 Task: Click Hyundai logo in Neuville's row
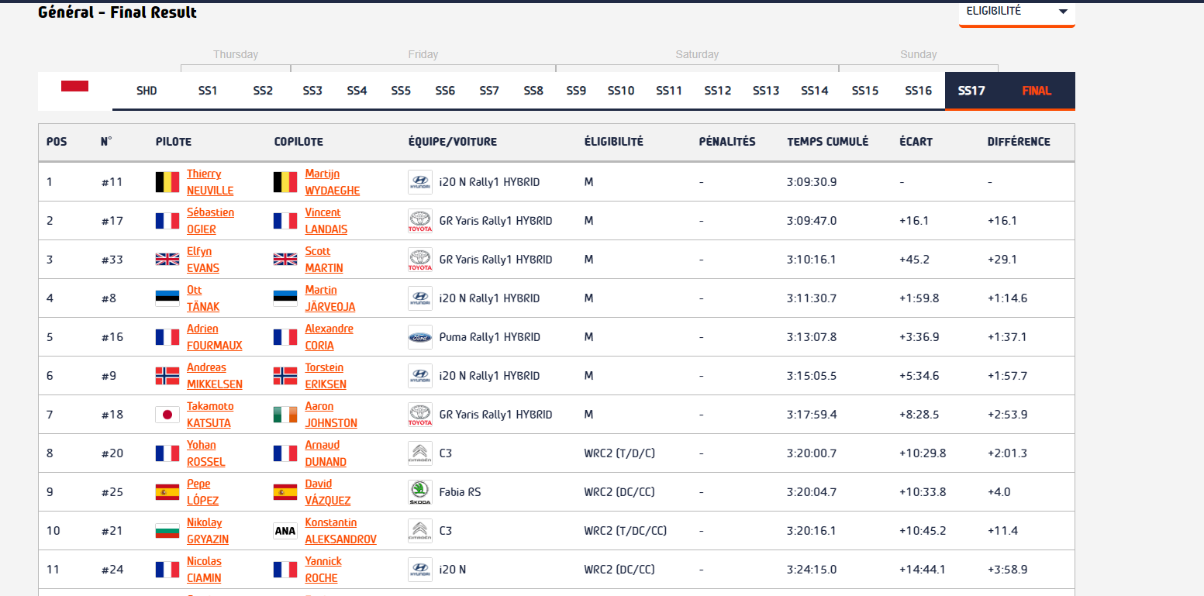click(420, 182)
